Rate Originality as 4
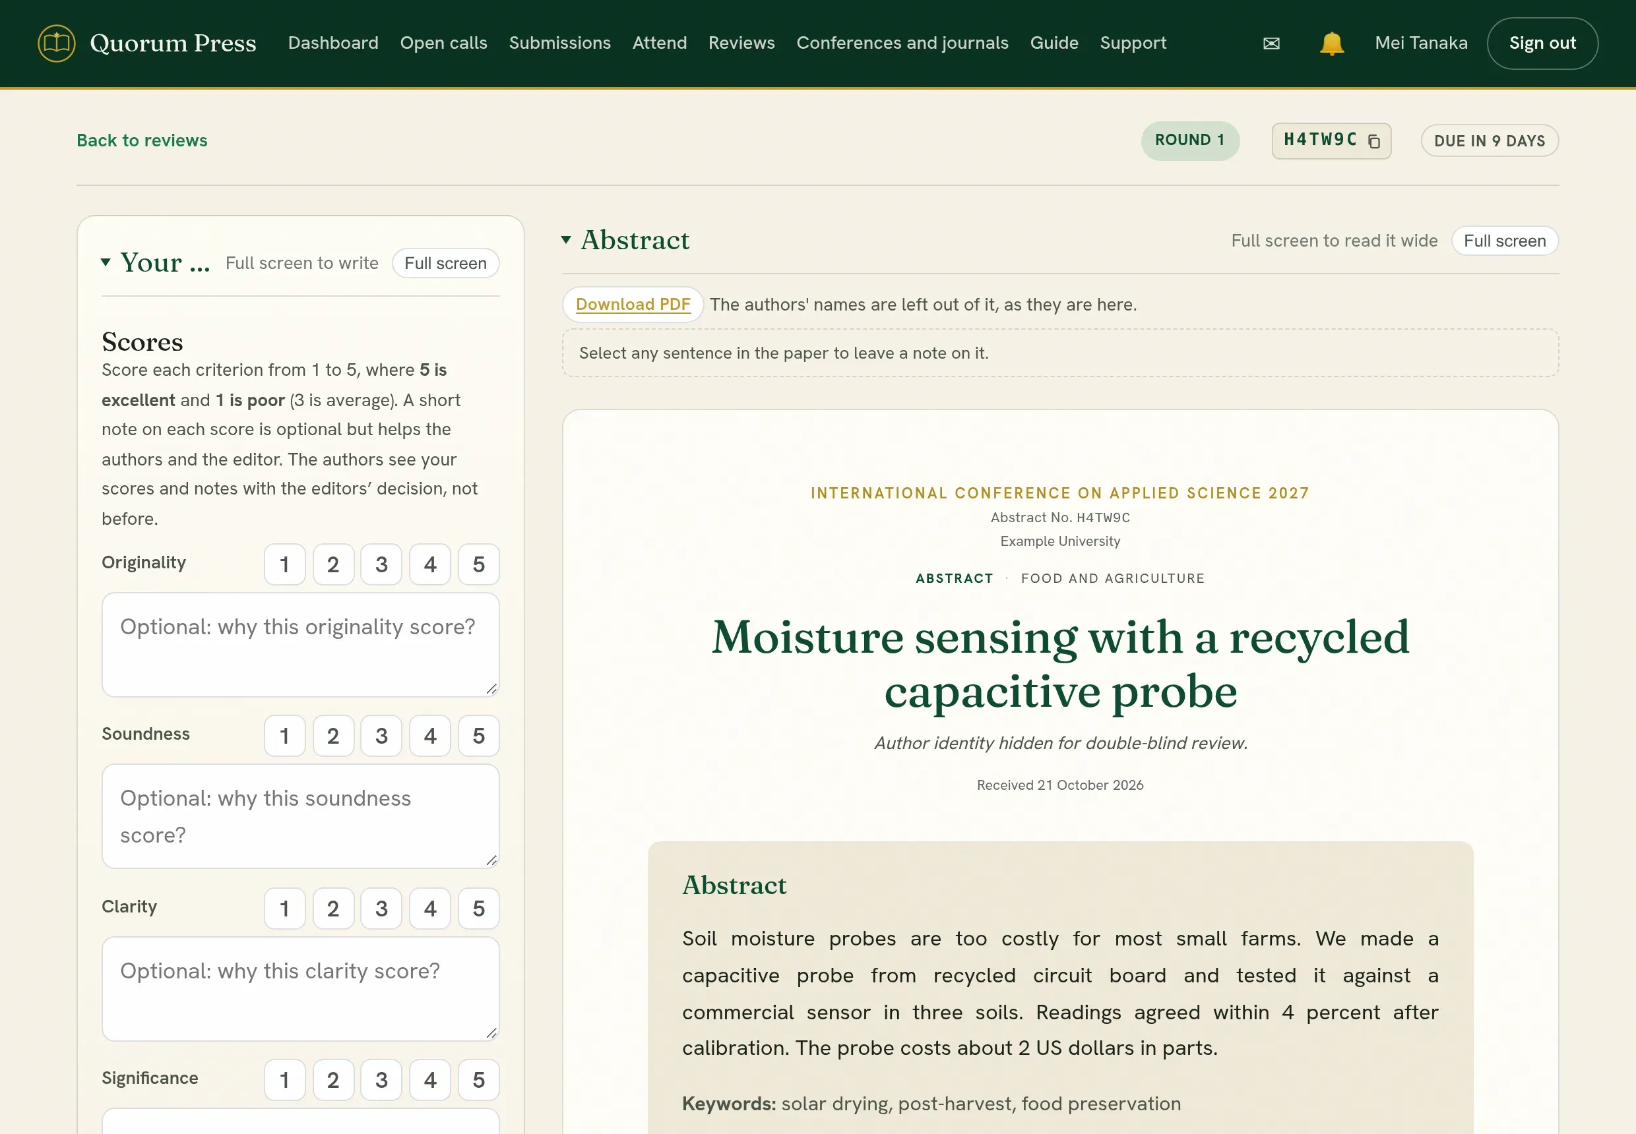1636x1134 pixels. [x=430, y=564]
